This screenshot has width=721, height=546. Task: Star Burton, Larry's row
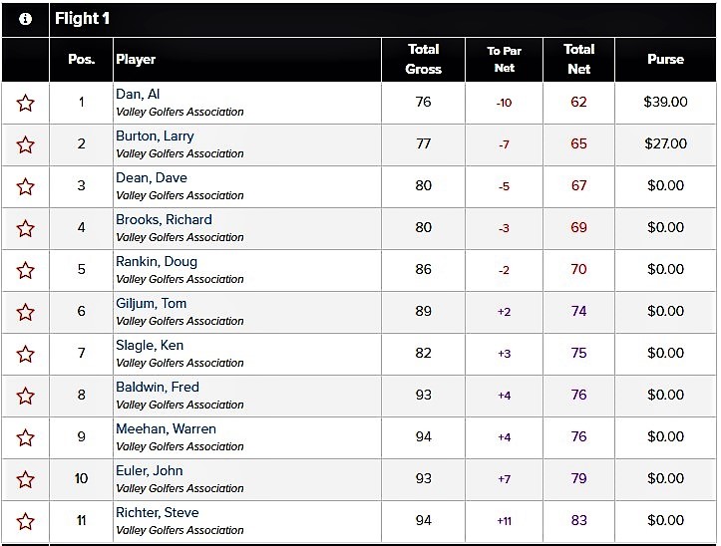tap(25, 144)
